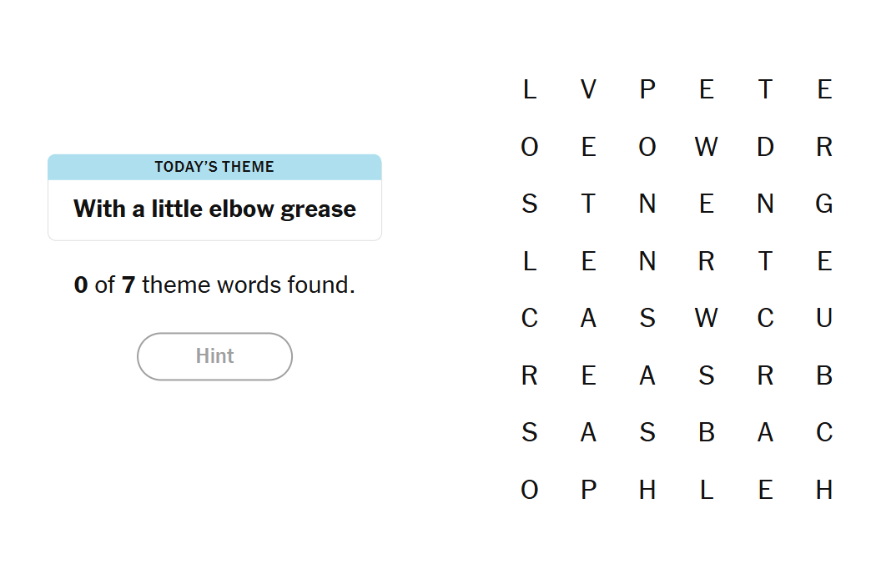Select letter P in the top row
Screen dimensions: 876x564
(647, 89)
